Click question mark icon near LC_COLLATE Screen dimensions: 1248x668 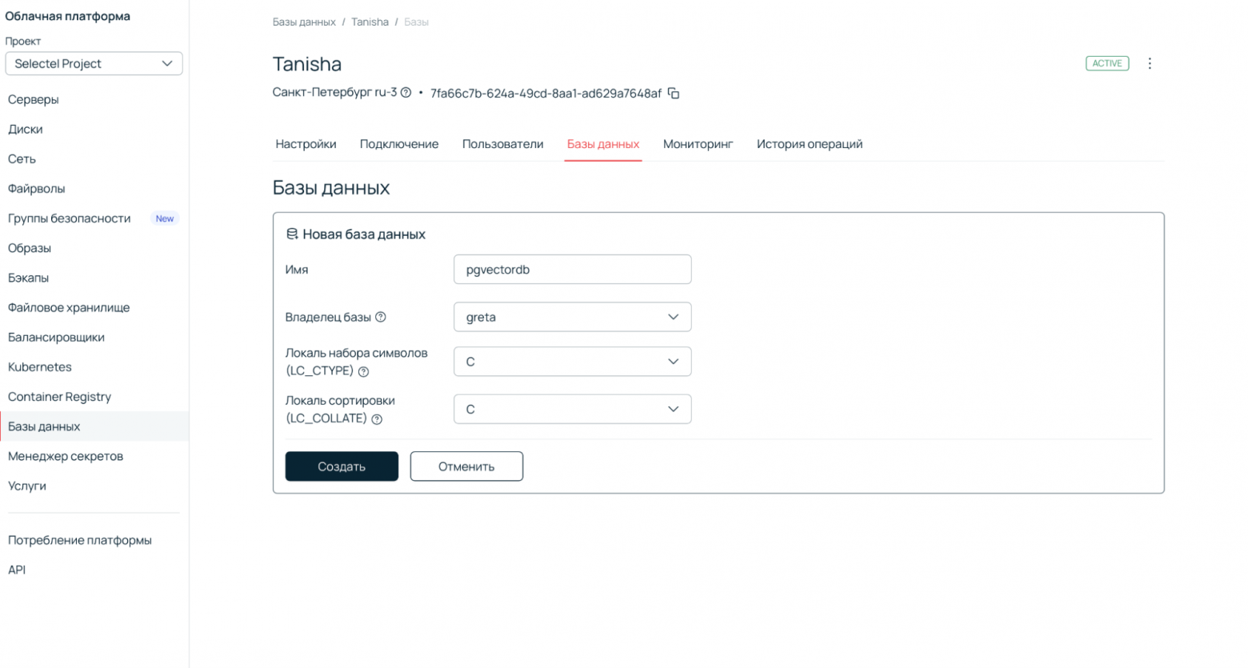point(378,418)
